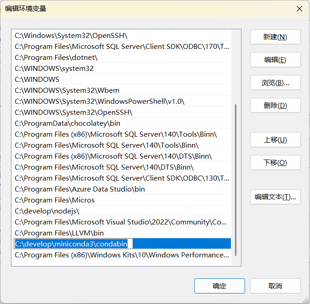310x304 pixels.
Task: Select the SQL Server Client SDK\ODBC\170 path
Action: 121,47
